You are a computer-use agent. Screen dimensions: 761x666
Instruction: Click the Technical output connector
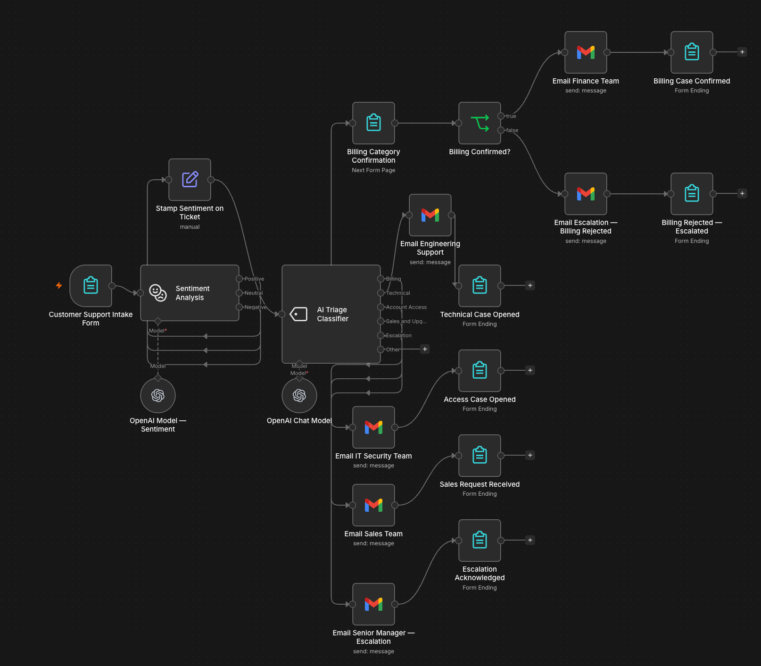click(380, 293)
